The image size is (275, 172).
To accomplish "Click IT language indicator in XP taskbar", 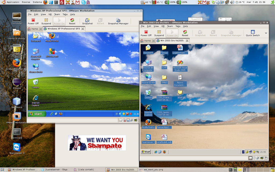I will tap(117, 114).
